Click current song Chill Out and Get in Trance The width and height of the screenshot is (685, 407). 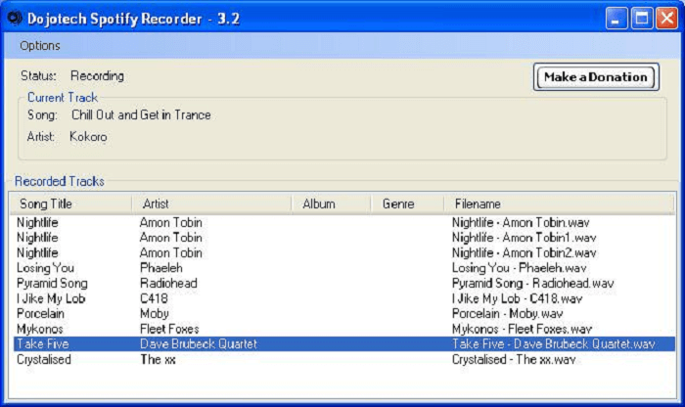(x=141, y=114)
